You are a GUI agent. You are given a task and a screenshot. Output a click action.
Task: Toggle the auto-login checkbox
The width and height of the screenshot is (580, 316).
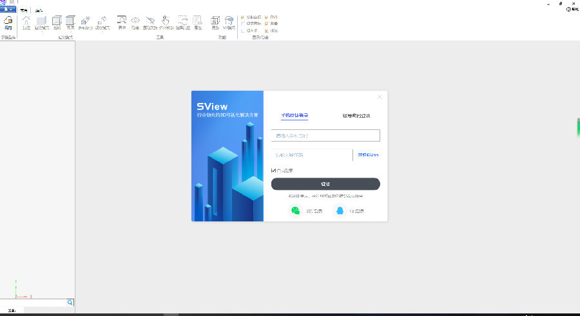click(274, 171)
